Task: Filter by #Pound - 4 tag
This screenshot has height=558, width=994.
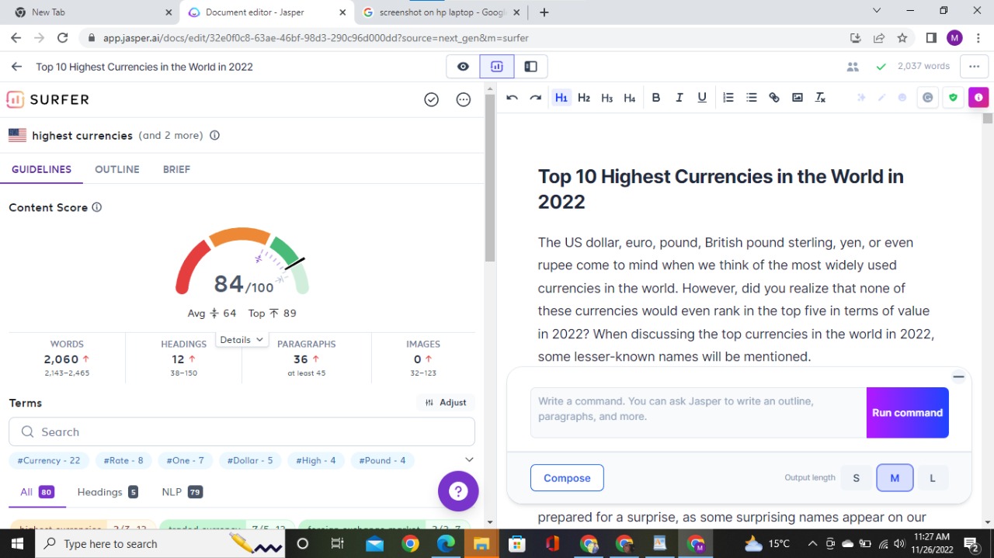Action: [x=382, y=460]
